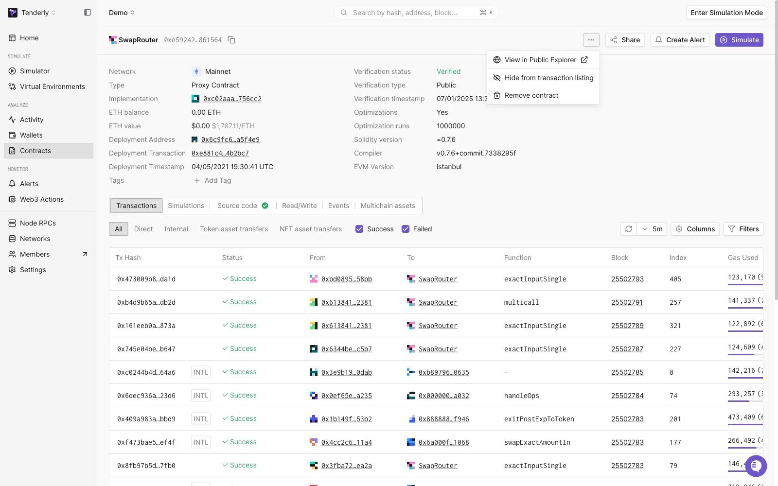The height and width of the screenshot is (486, 778).
Task: Click the purple Simulate button
Action: coord(739,40)
